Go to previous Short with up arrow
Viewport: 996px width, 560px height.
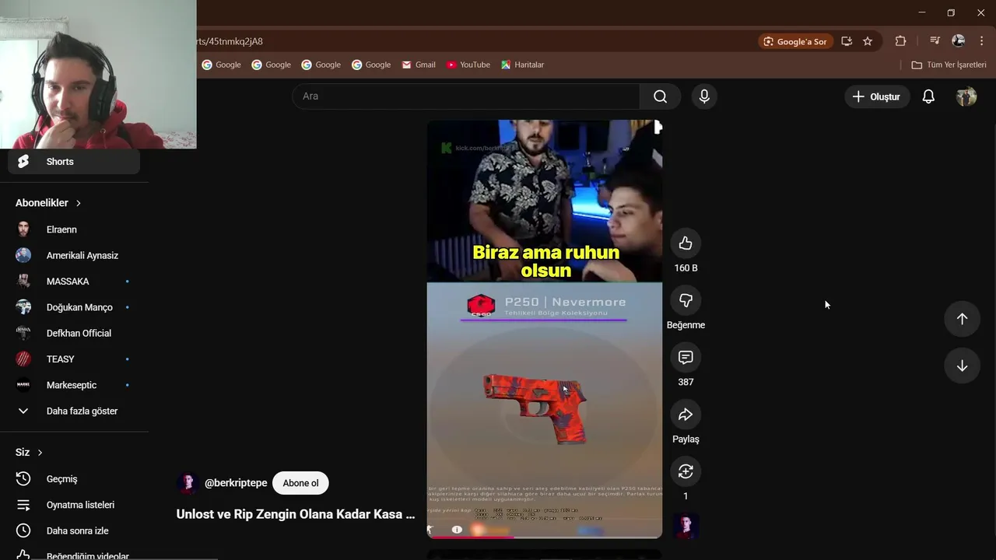click(x=962, y=319)
